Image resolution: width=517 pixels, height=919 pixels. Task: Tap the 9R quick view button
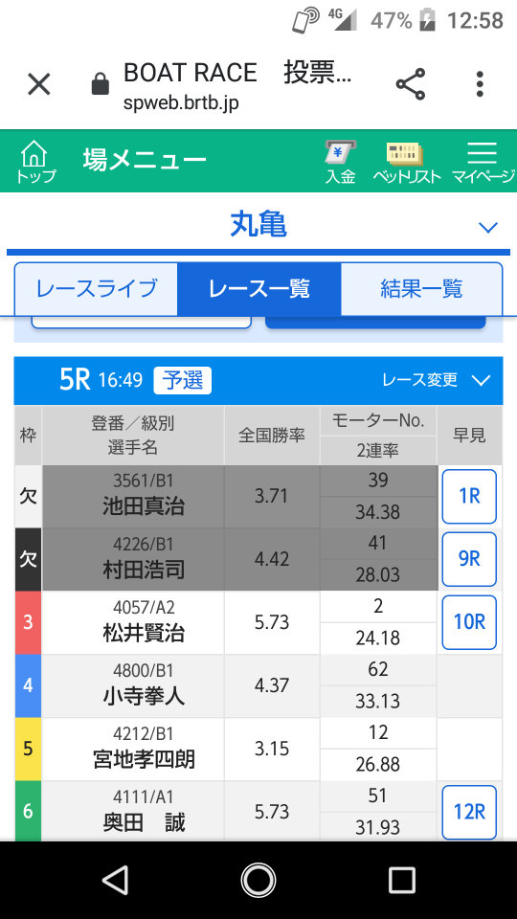click(469, 559)
